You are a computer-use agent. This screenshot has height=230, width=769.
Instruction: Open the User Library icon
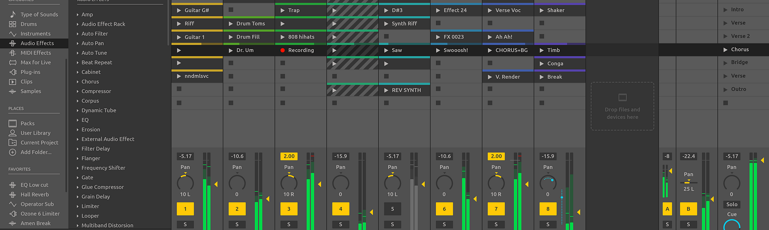[12, 133]
